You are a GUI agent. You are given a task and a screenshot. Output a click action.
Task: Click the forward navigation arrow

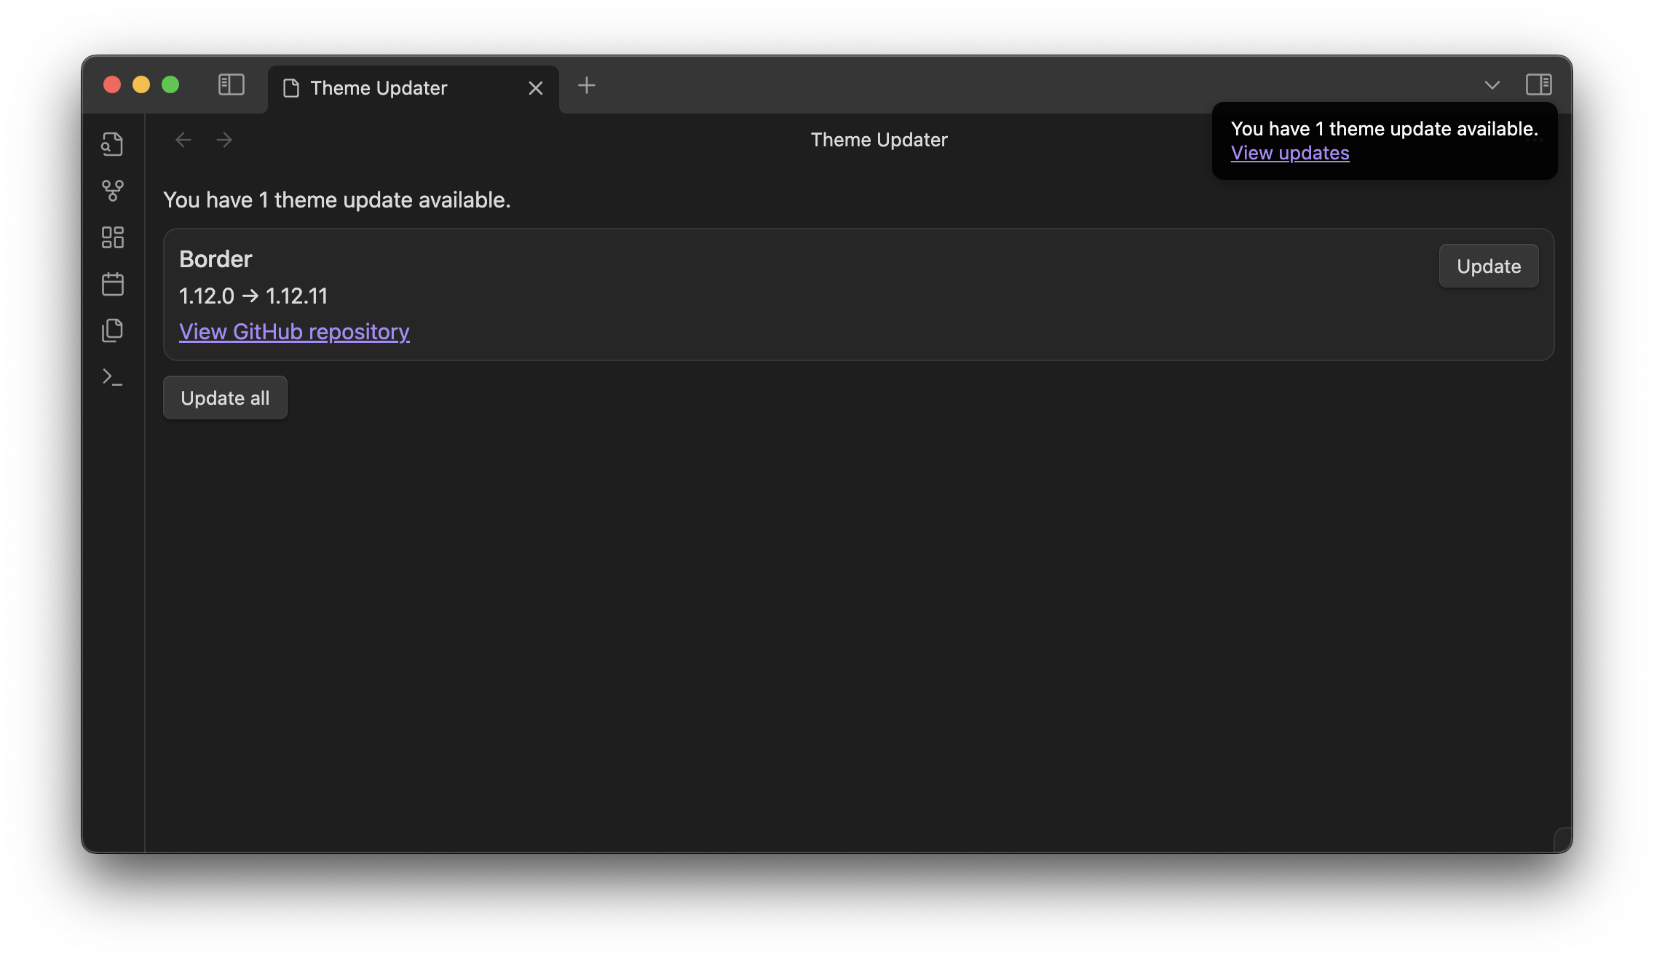224,140
